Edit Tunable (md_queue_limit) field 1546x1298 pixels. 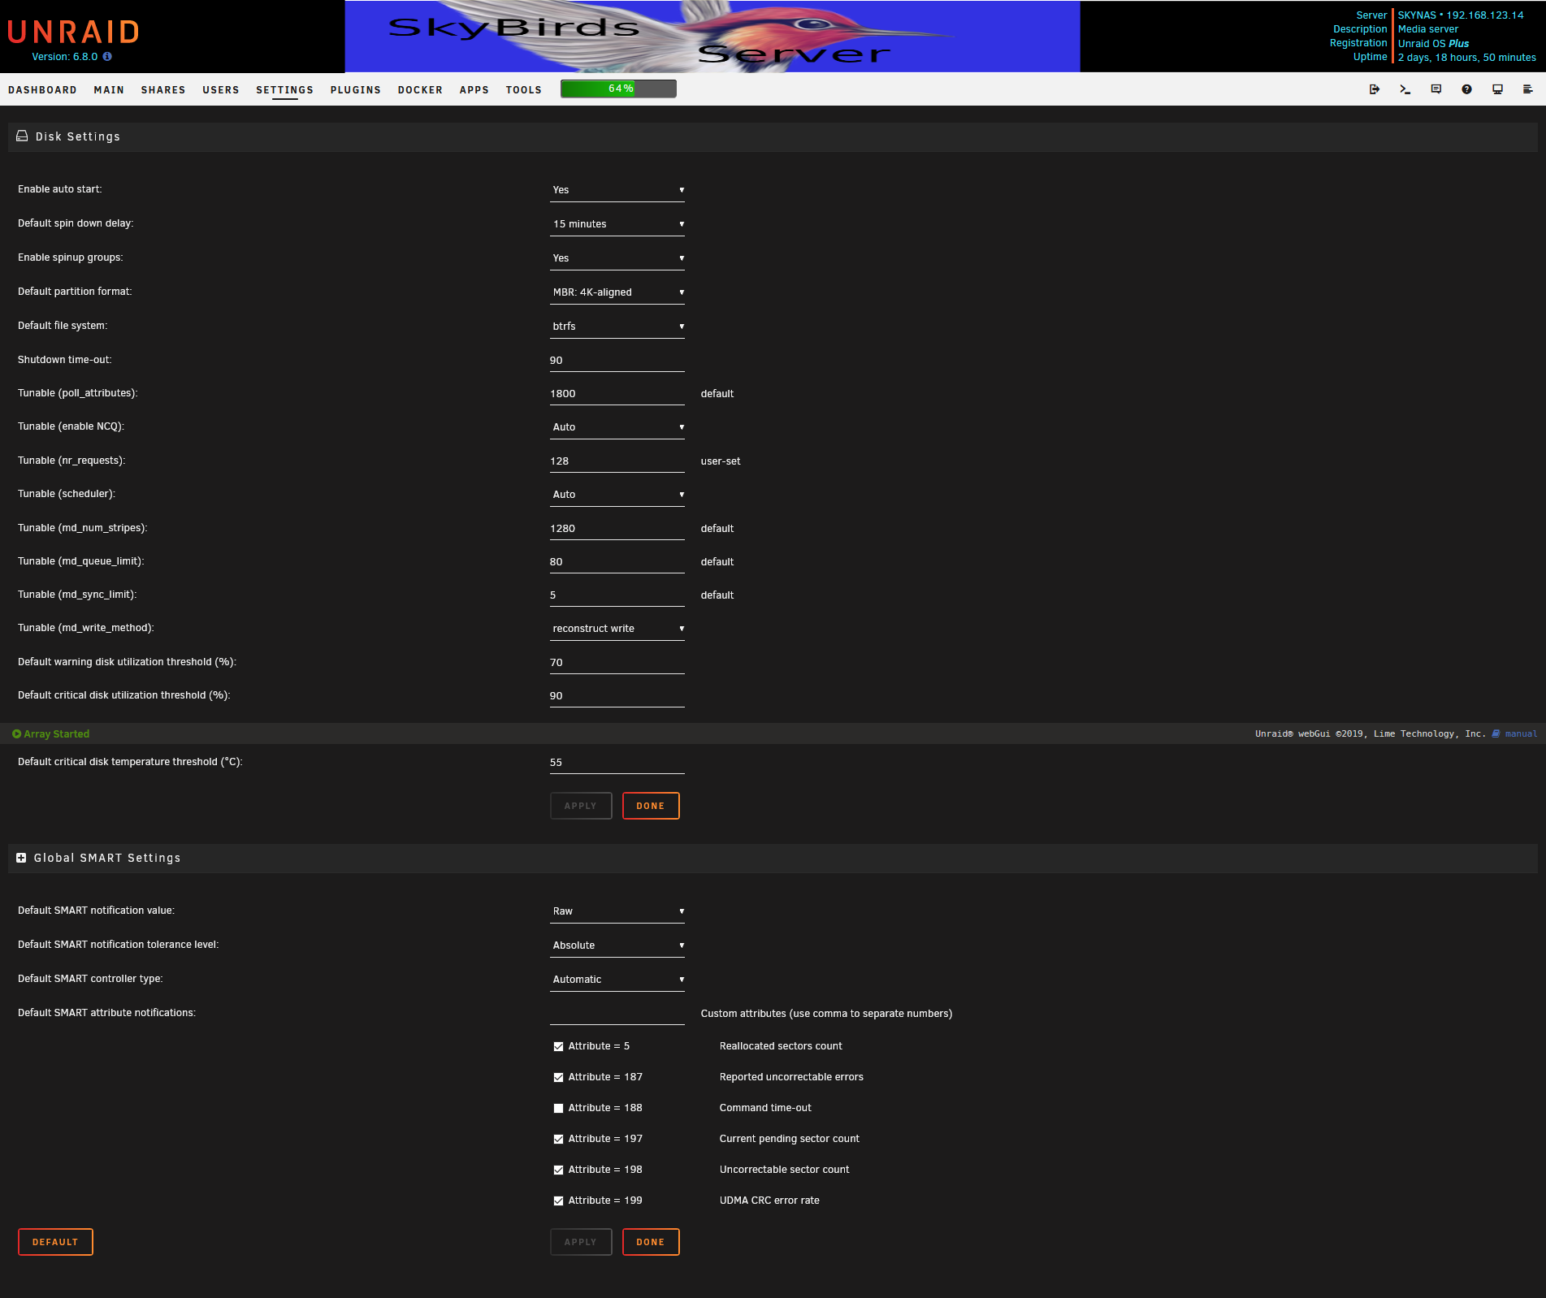pyautogui.click(x=617, y=562)
